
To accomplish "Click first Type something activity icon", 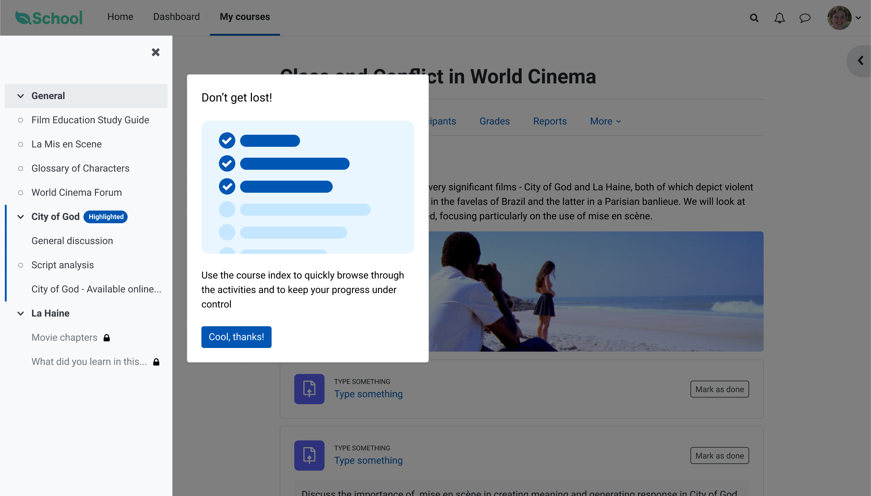I will coord(309,389).
